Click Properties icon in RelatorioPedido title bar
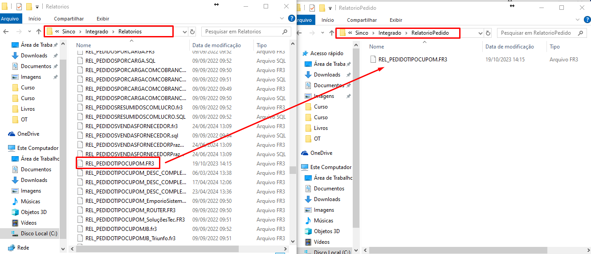Image resolution: width=591 pixels, height=254 pixels. [x=312, y=8]
